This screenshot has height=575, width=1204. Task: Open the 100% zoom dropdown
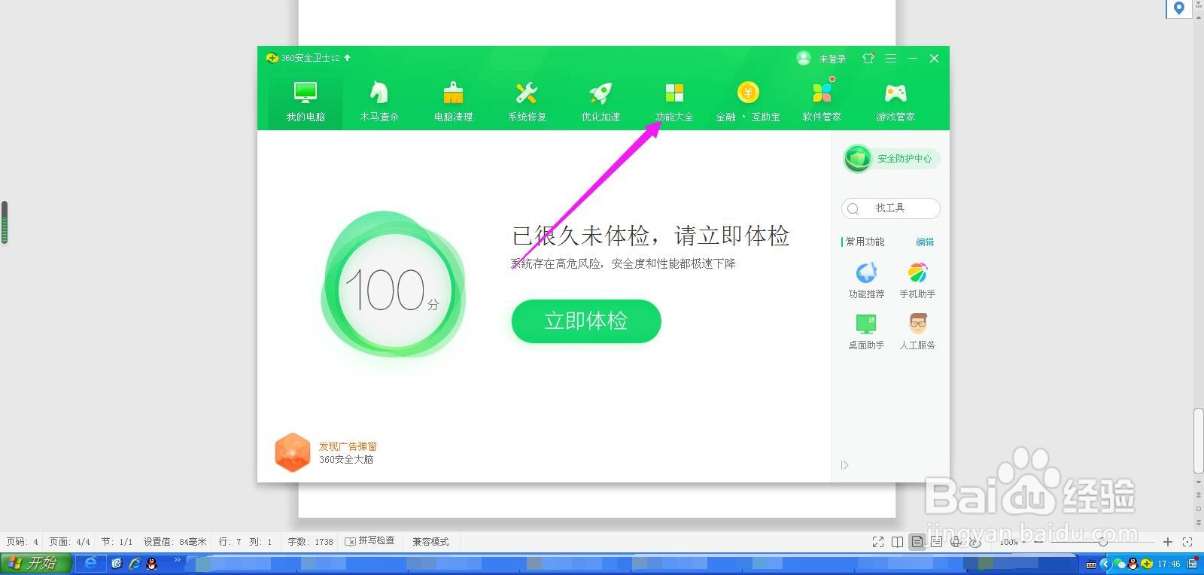(x=1013, y=542)
